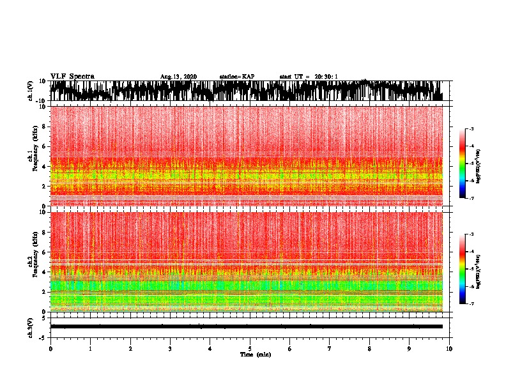Click time axis tick label '10'

point(449,349)
